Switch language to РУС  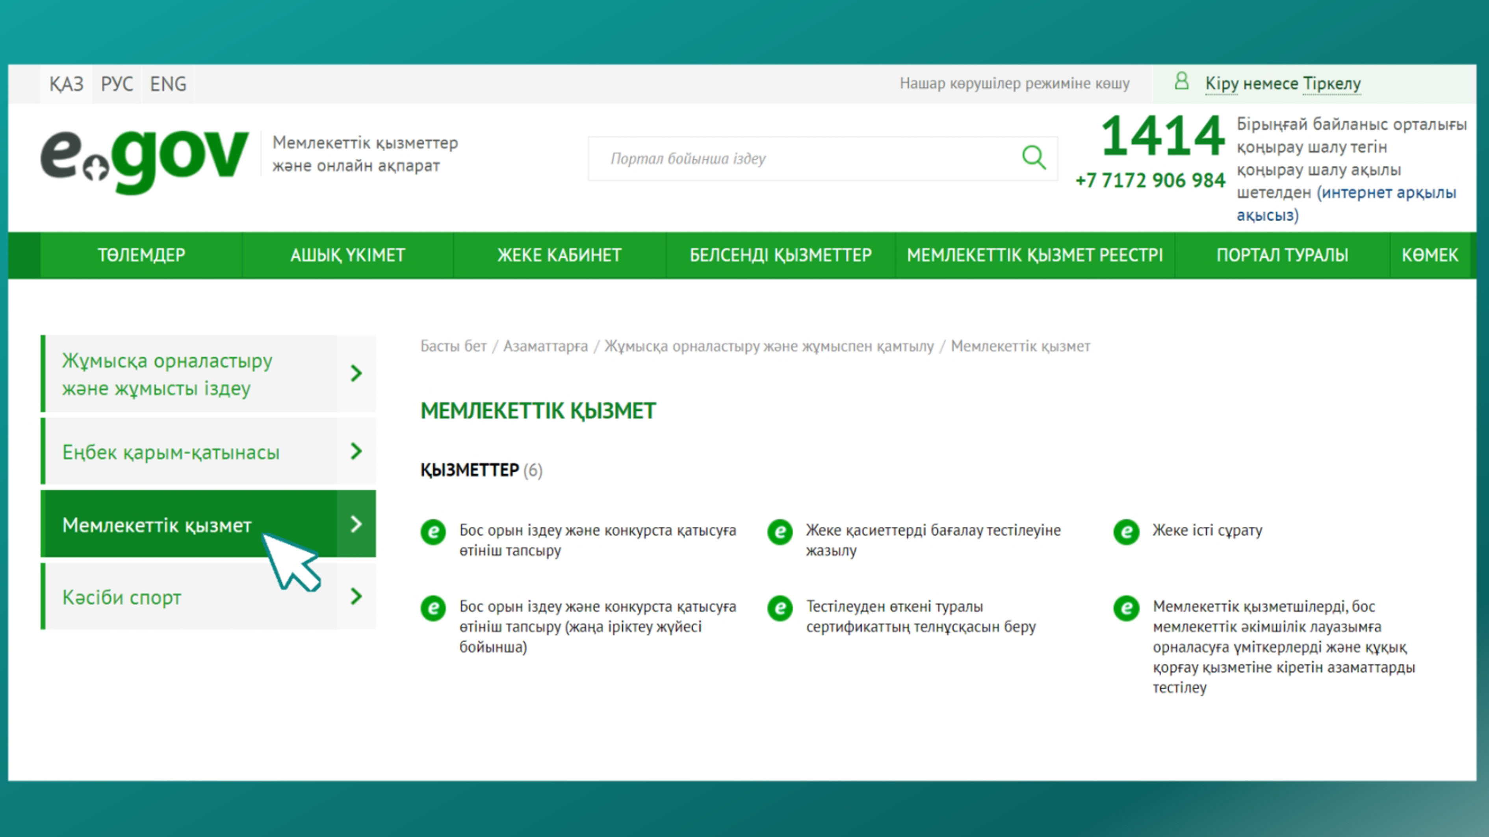tap(117, 84)
